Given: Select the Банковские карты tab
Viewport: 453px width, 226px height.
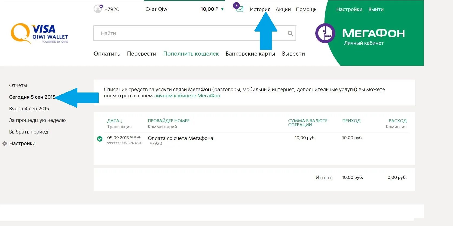Looking at the screenshot, I should pos(250,54).
